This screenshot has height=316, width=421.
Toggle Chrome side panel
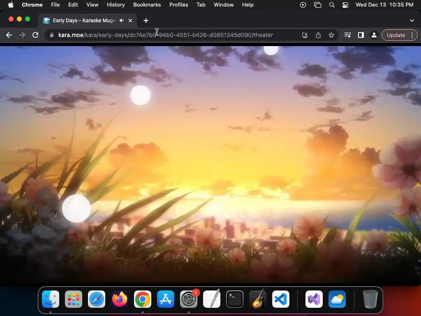[x=361, y=35]
